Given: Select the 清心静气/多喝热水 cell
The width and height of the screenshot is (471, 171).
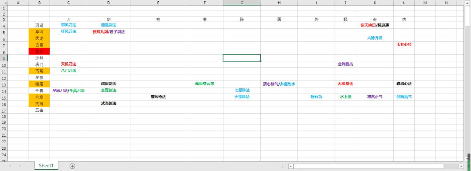Looking at the screenshot, I should point(279,84).
